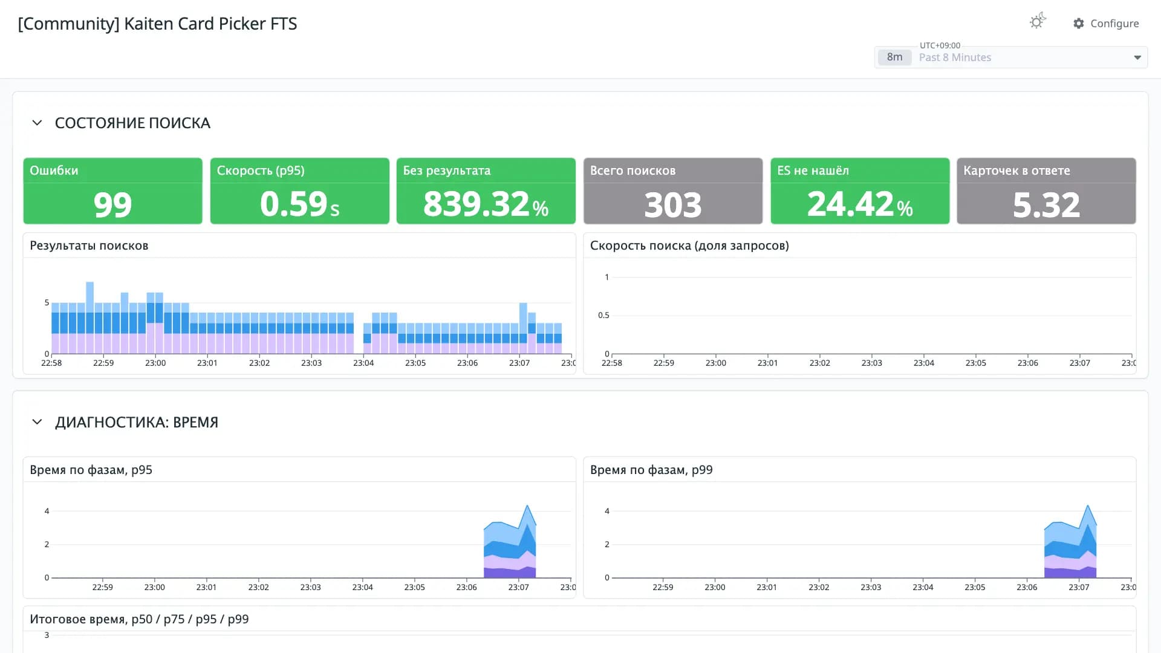Select the Всего поисков 303 tile

click(673, 191)
